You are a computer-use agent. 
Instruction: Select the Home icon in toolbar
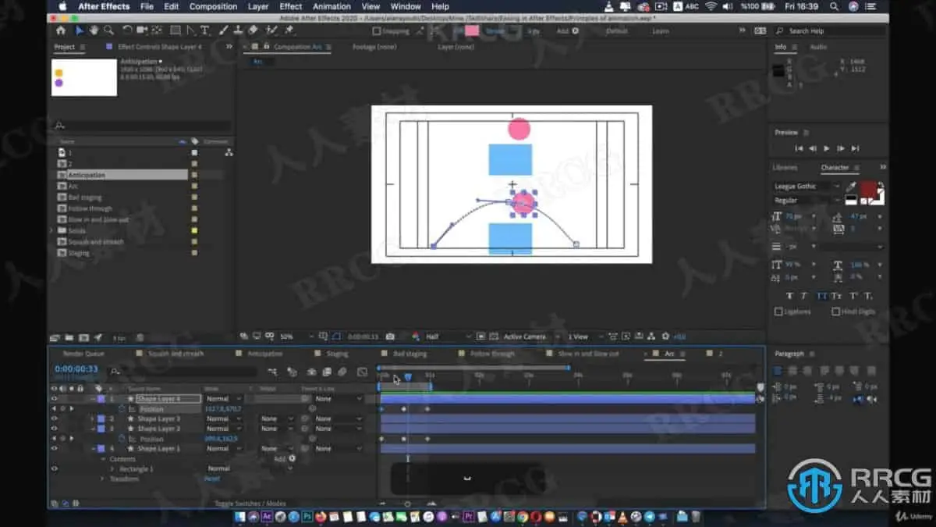(x=61, y=31)
